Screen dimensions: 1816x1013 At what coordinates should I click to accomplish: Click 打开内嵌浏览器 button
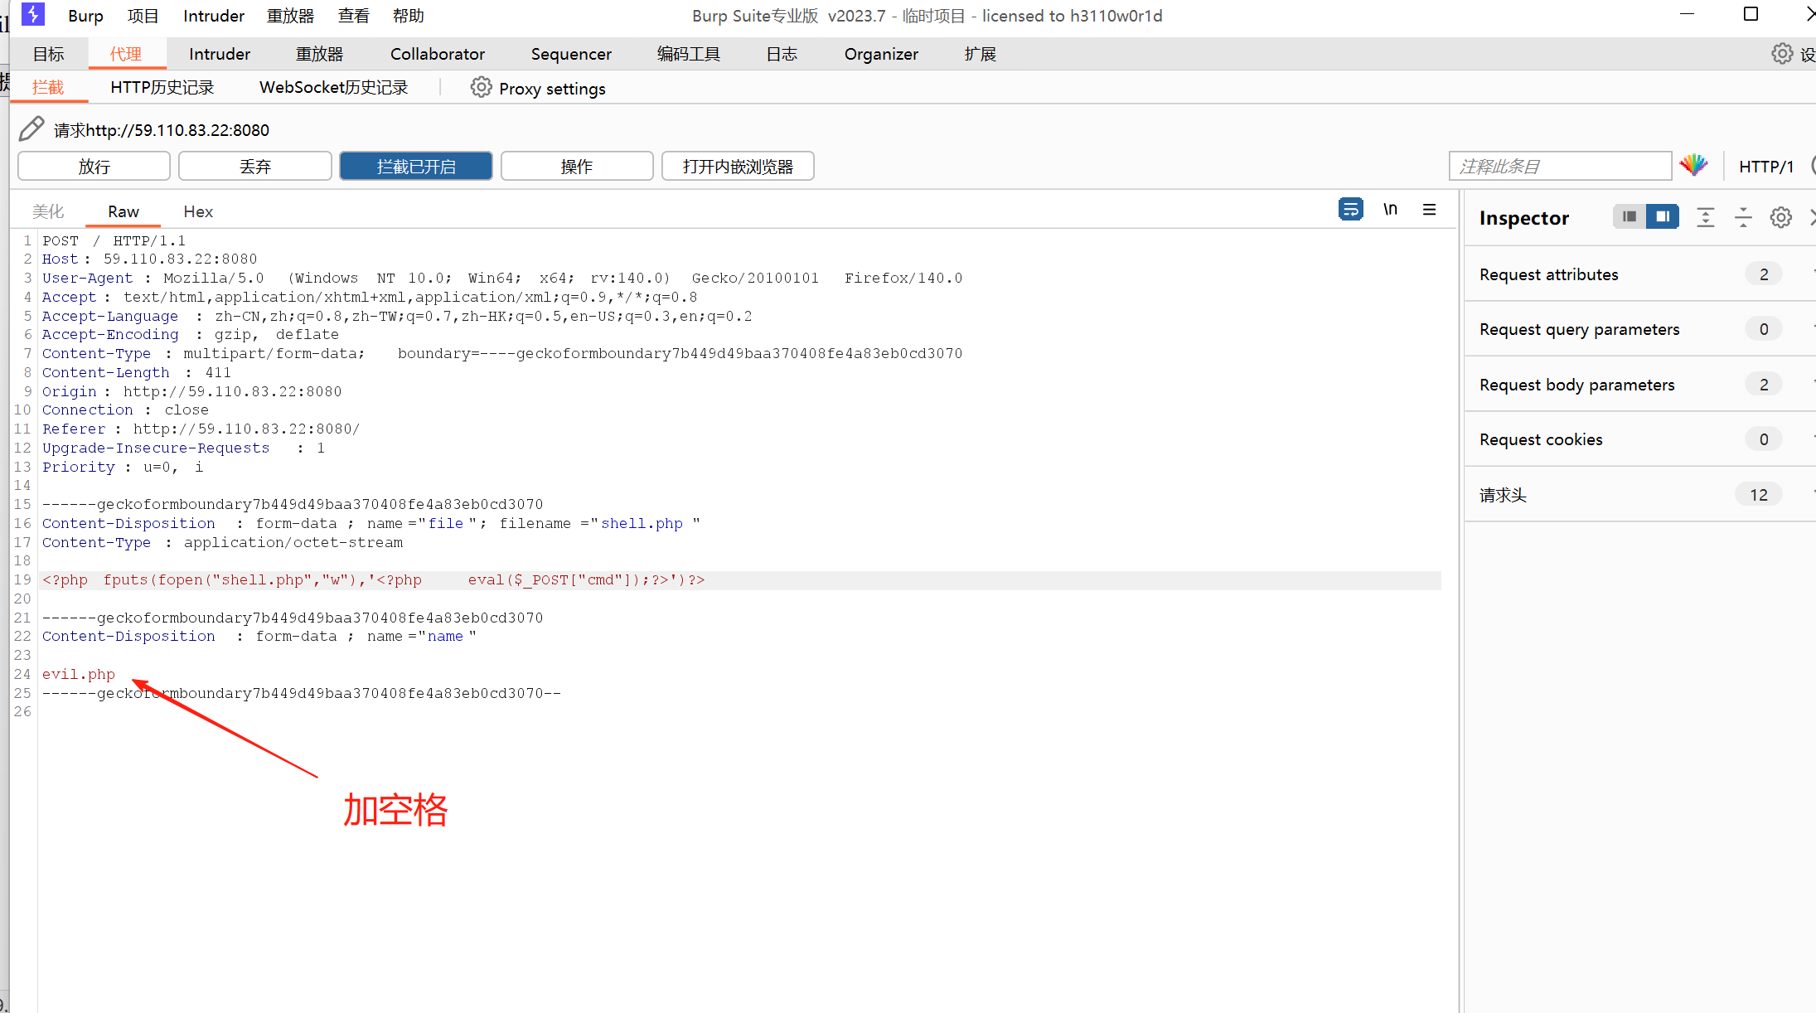[x=738, y=166]
